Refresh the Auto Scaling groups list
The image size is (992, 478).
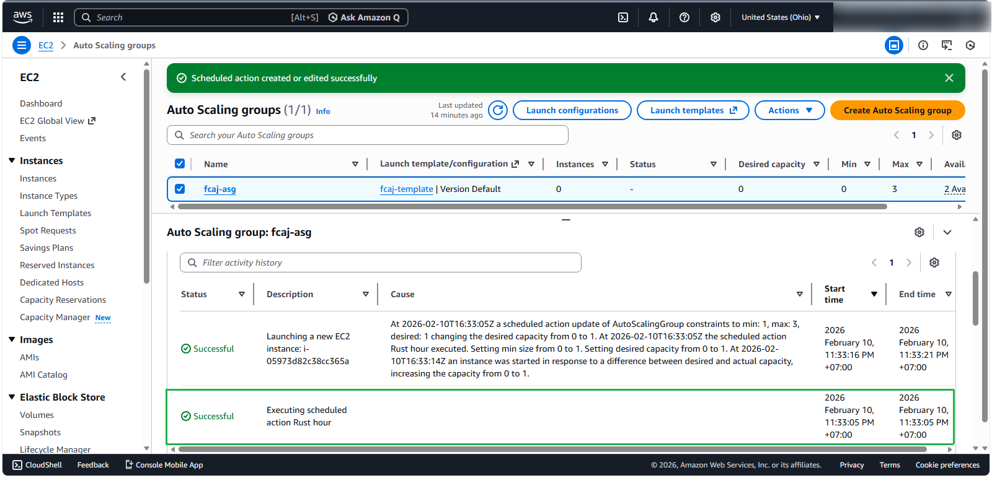[498, 110]
